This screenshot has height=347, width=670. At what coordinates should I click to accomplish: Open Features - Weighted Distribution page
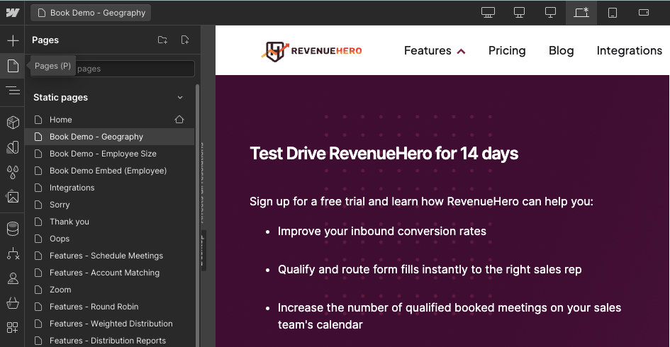coord(109,324)
